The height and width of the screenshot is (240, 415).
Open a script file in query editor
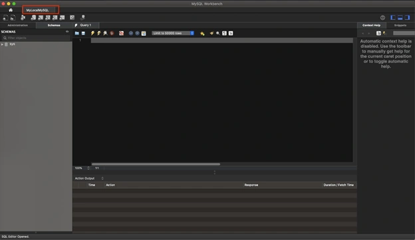click(x=76, y=33)
